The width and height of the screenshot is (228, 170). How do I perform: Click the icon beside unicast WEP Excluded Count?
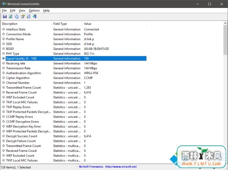tap(4, 97)
